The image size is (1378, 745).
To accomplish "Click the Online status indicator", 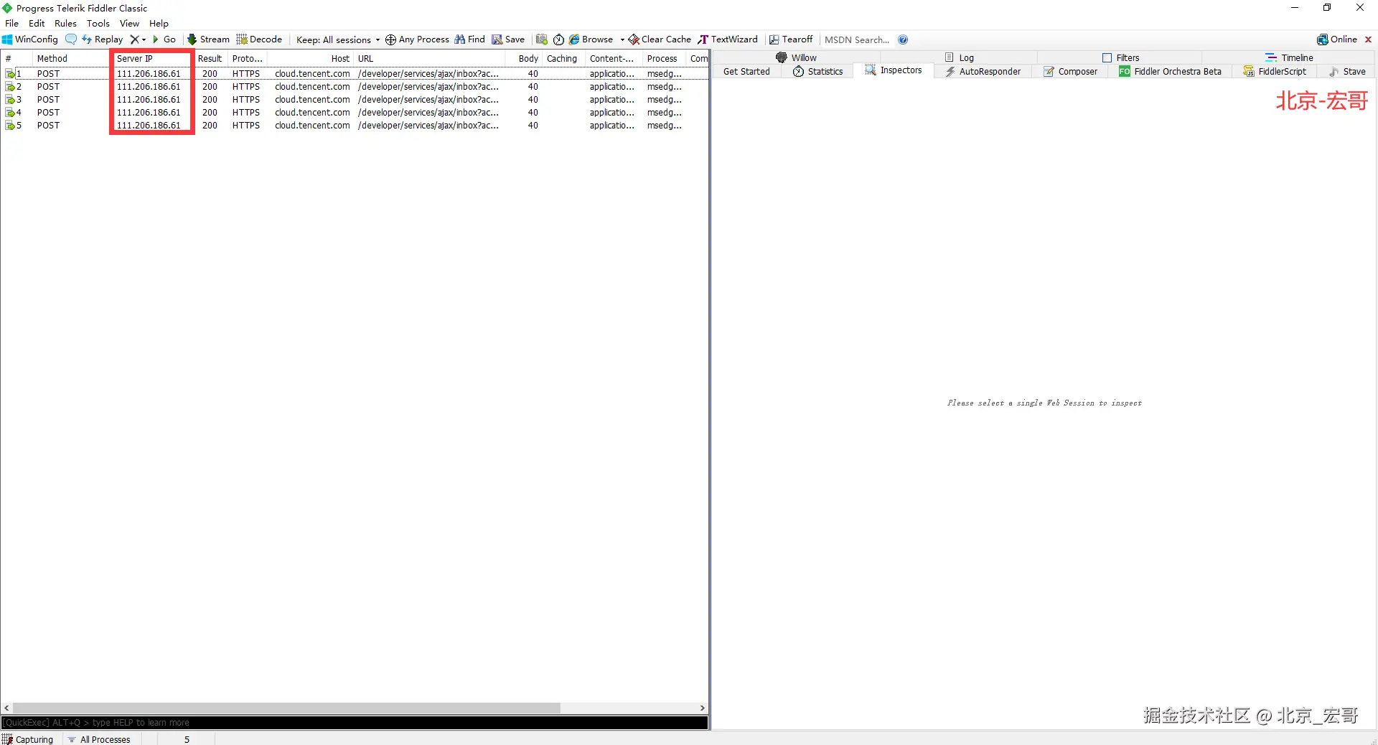I will 1337,39.
